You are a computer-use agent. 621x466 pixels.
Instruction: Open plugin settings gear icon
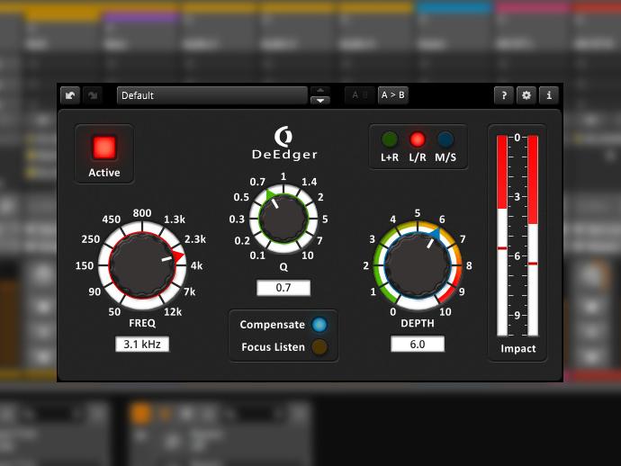coord(526,95)
